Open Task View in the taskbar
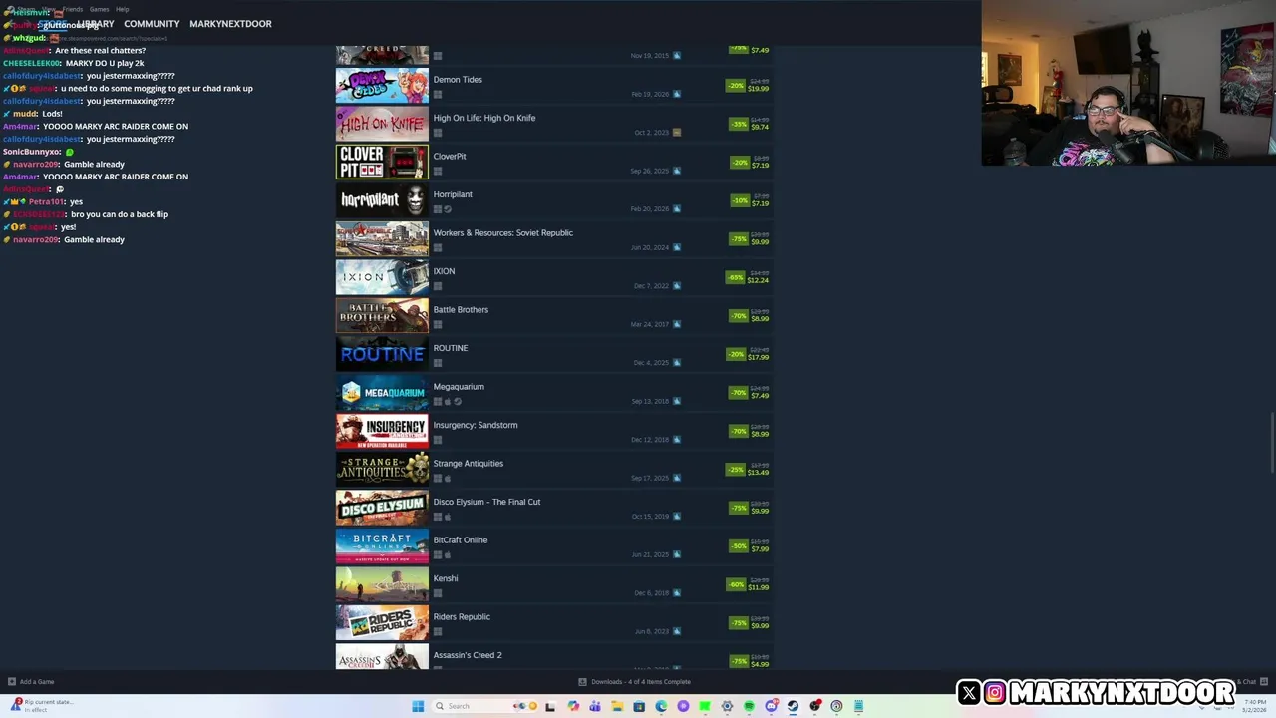The width and height of the screenshot is (1276, 718). point(549,706)
